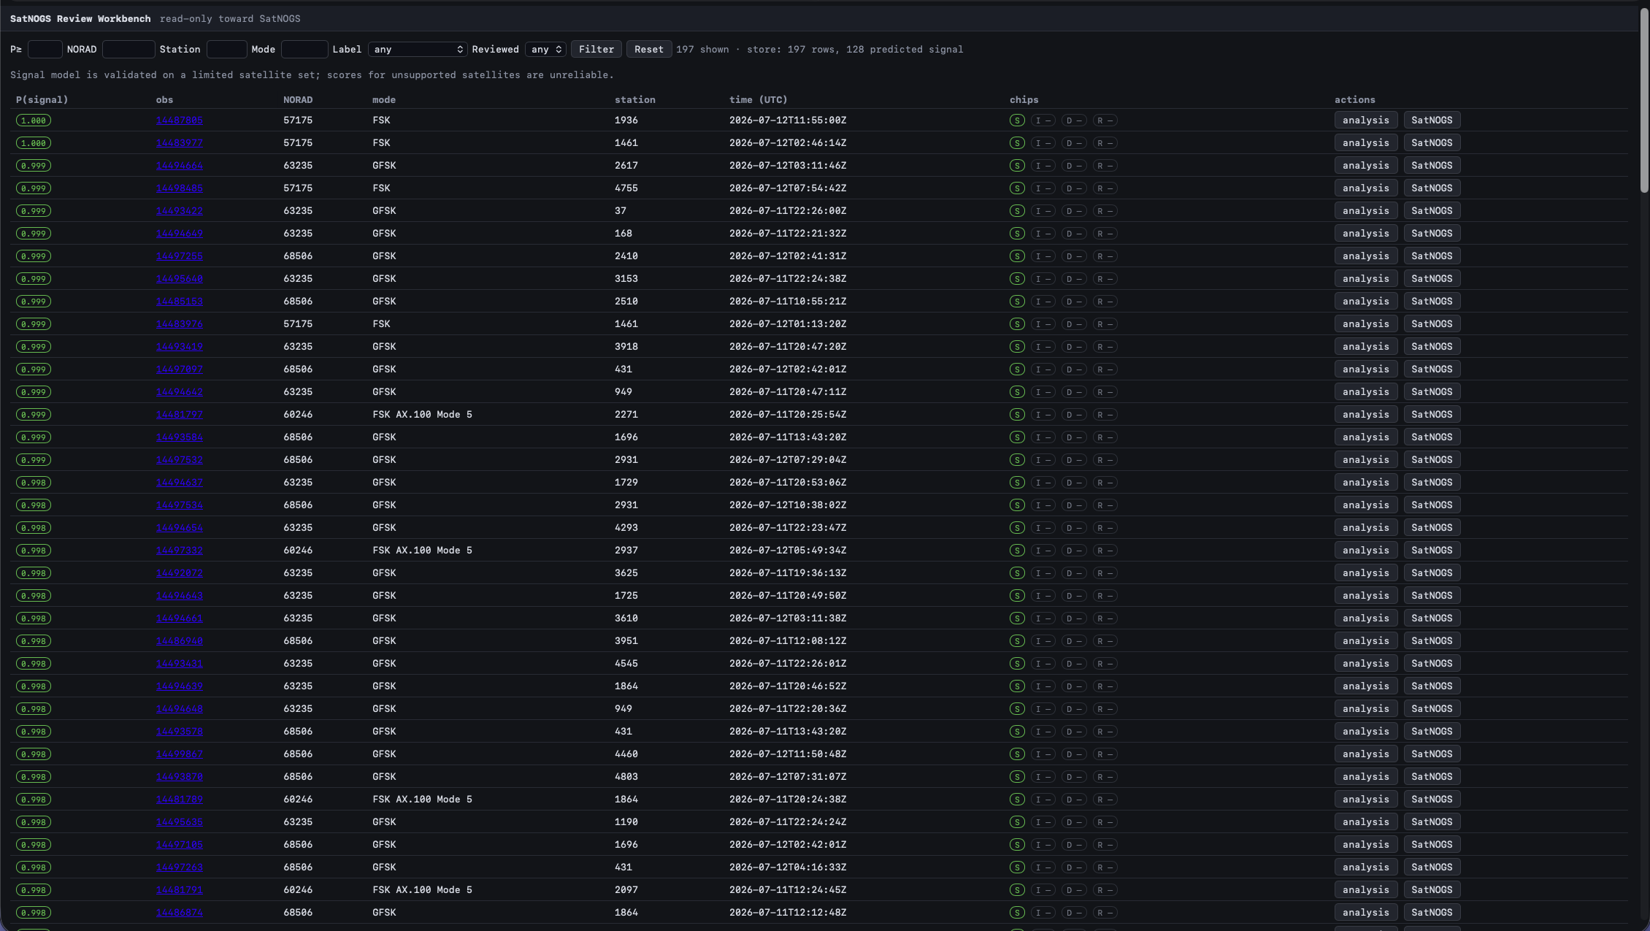Click the R chip in observation 14497097 row

1105,369
